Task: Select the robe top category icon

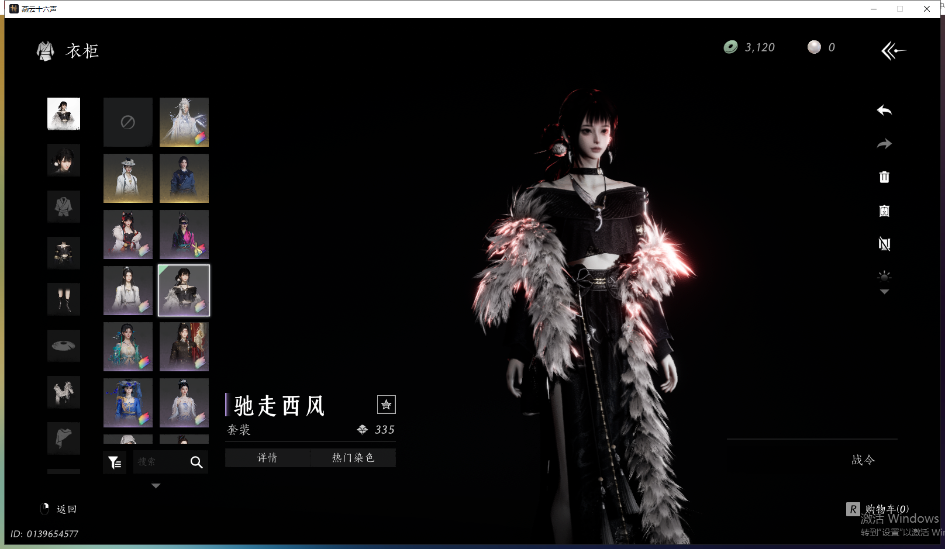Action: 64,206
